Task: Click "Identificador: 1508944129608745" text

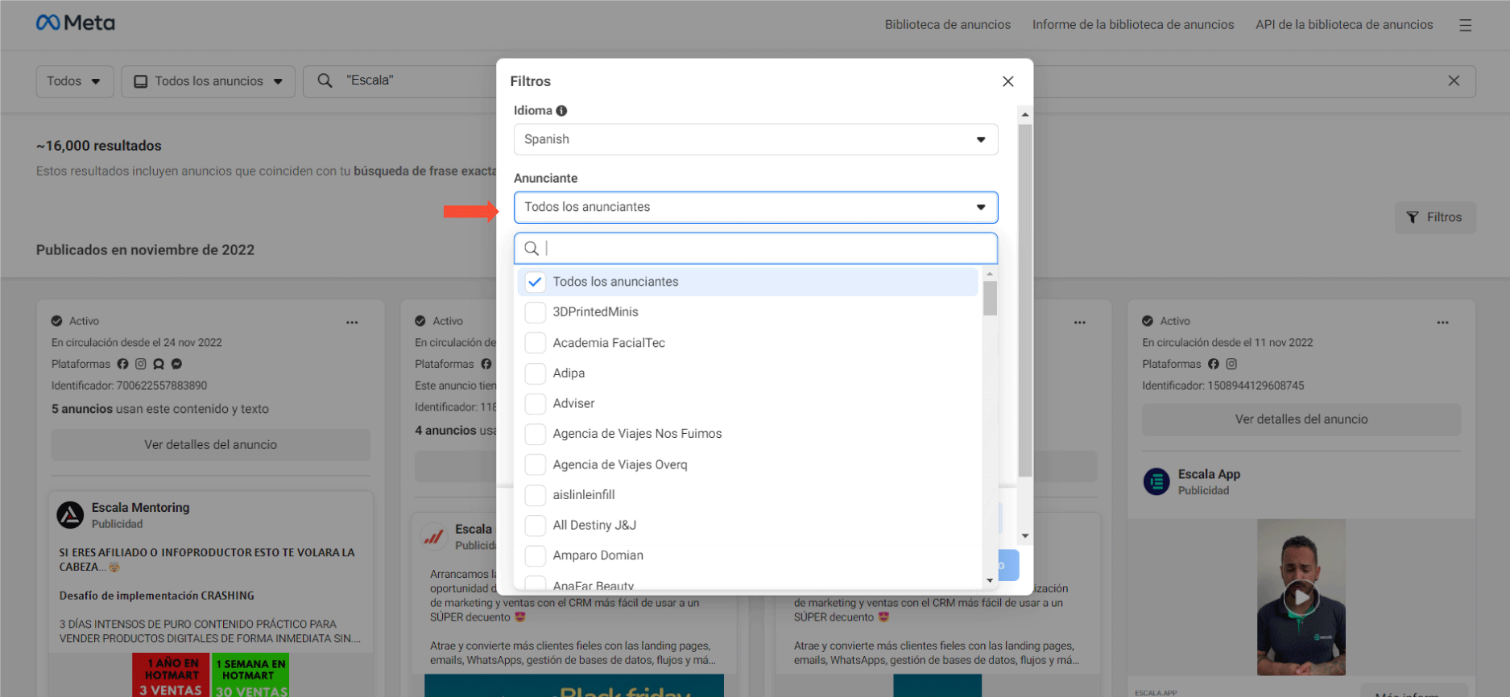Action: tap(1222, 386)
